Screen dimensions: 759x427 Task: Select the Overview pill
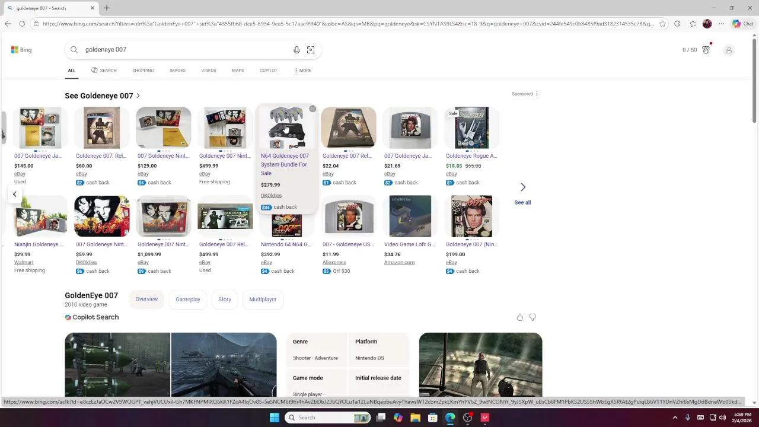(x=146, y=299)
